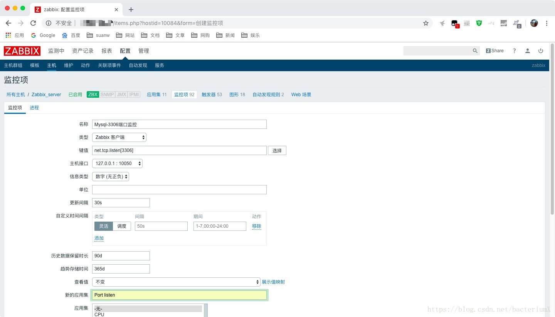The height and width of the screenshot is (317, 555).
Task: Click the ZABBIX logo
Action: 22,51
